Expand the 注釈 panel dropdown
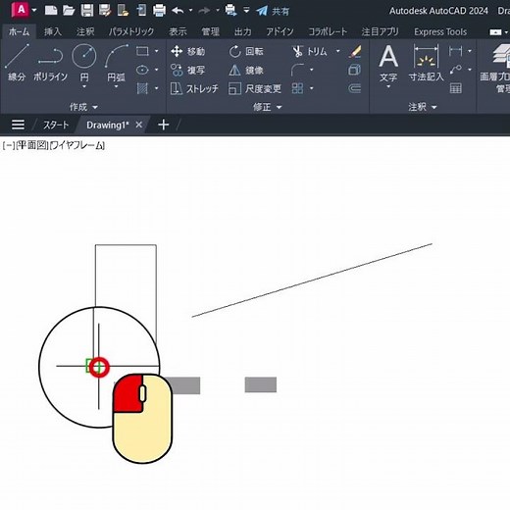Screen dimensions: 510x510 coord(423,107)
